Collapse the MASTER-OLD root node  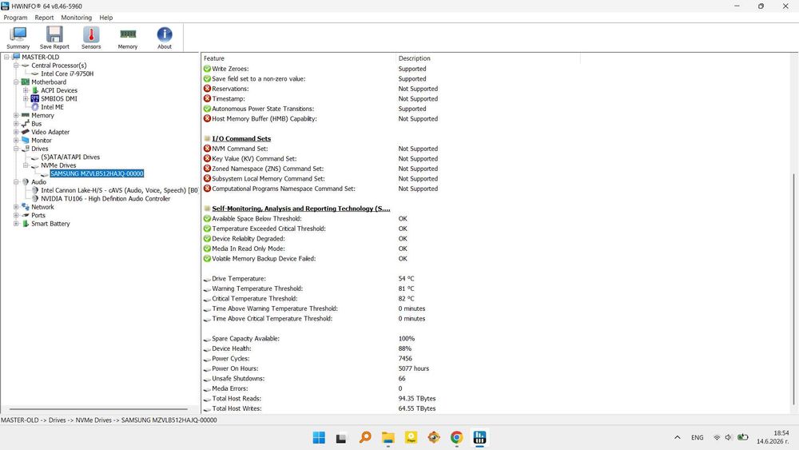[x=6, y=57]
